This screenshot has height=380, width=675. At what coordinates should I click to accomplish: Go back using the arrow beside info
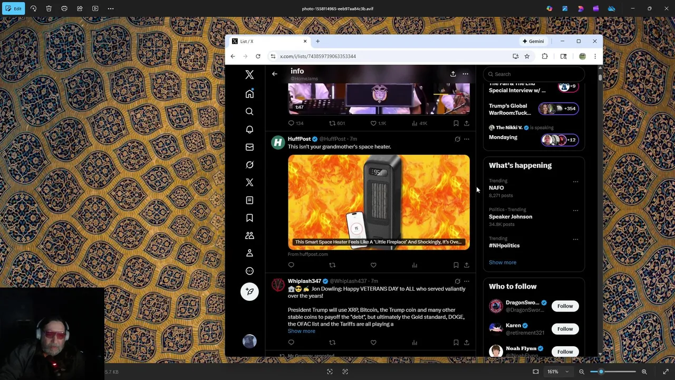[x=274, y=74]
